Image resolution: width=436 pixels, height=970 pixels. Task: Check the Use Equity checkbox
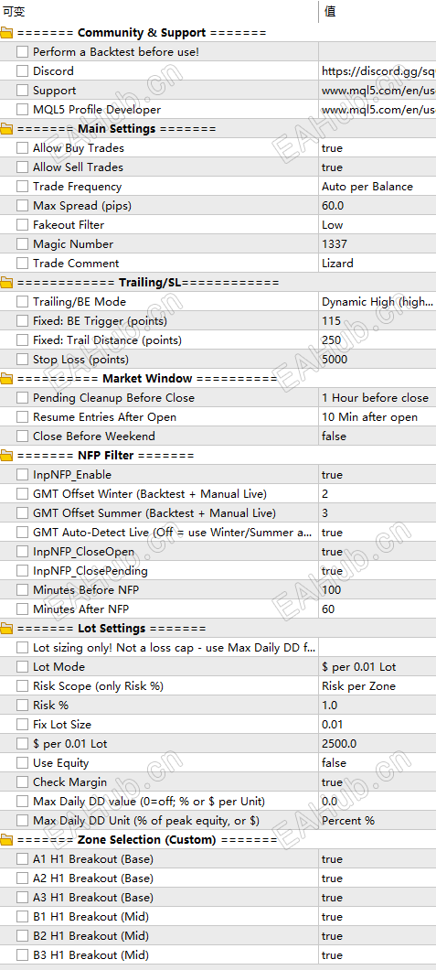pos(22,763)
